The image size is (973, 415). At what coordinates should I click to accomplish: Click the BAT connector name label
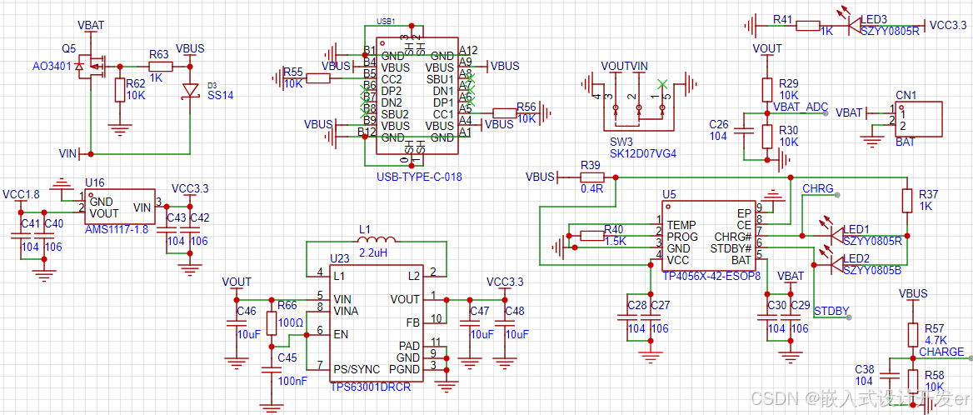[906, 142]
